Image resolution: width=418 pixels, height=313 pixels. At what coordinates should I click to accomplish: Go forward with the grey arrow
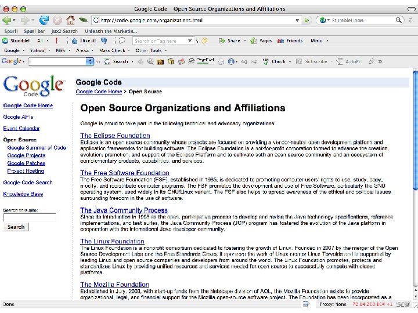[x=25, y=20]
